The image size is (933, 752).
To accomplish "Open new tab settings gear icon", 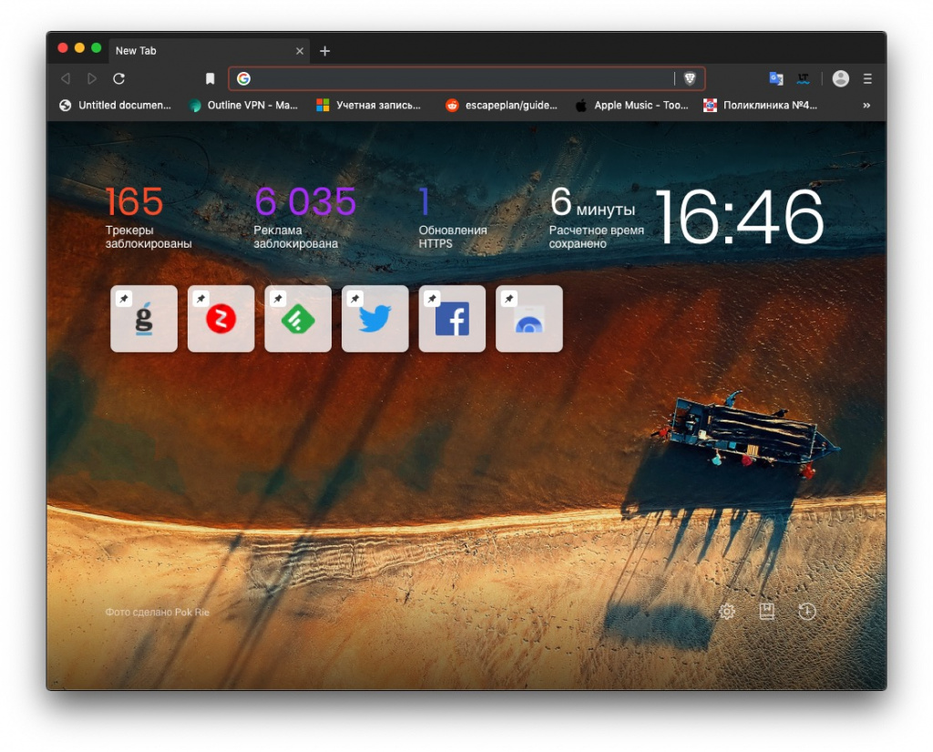I will coord(727,611).
